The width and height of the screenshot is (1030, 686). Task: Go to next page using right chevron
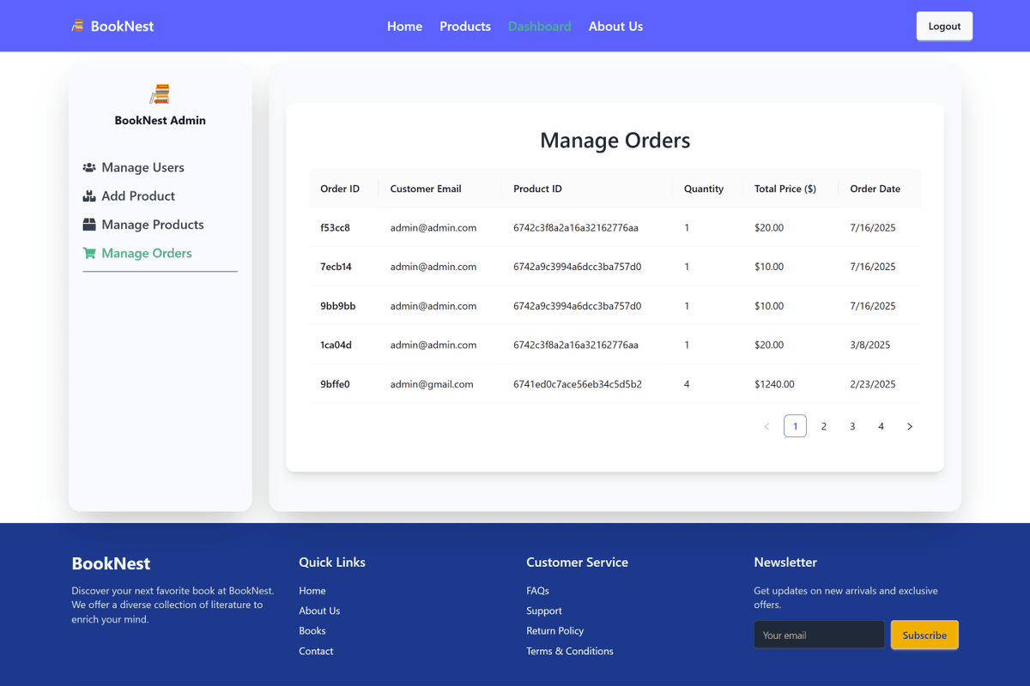coord(910,426)
